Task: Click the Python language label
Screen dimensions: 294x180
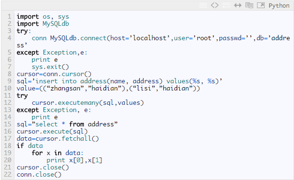Action: coord(279,6)
